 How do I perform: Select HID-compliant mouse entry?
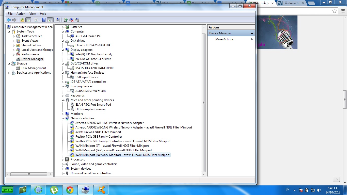click(90, 109)
